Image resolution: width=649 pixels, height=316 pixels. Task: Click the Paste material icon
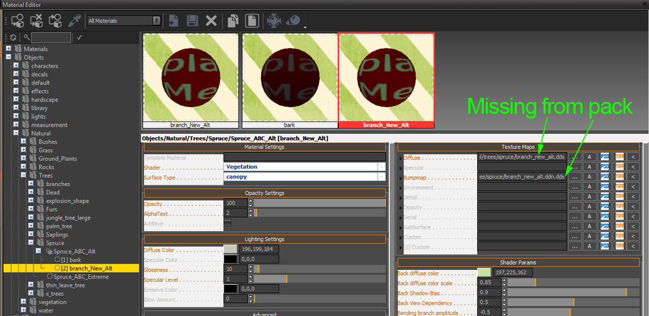pos(252,20)
